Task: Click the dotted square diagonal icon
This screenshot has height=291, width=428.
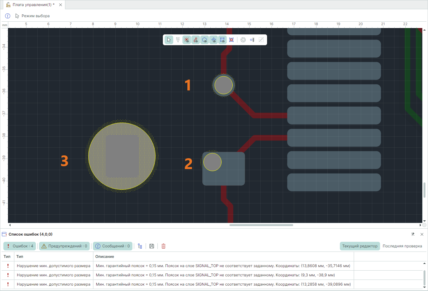Action: 261,40
